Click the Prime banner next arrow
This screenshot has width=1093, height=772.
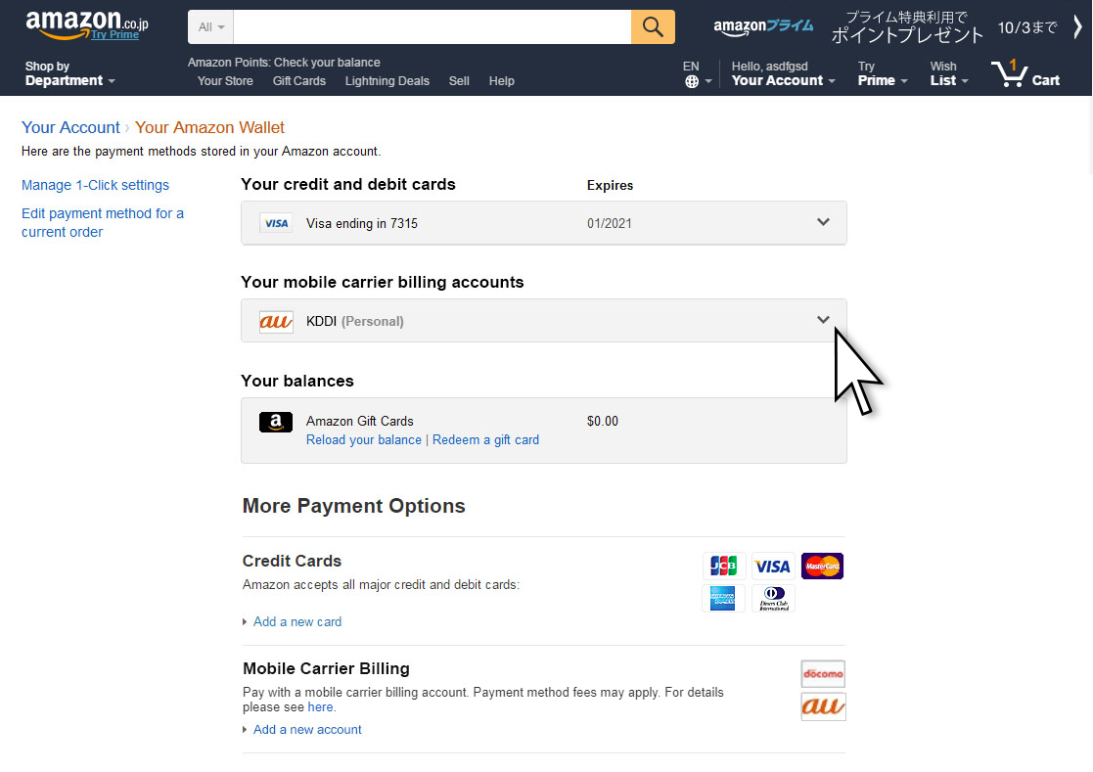pos(1077,27)
